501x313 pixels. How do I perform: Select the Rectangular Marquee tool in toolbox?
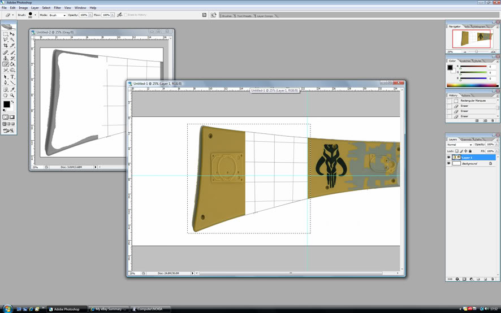click(6, 34)
